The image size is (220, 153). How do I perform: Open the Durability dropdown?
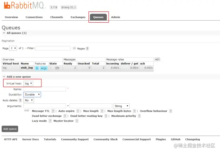pyautogui.click(x=32, y=95)
